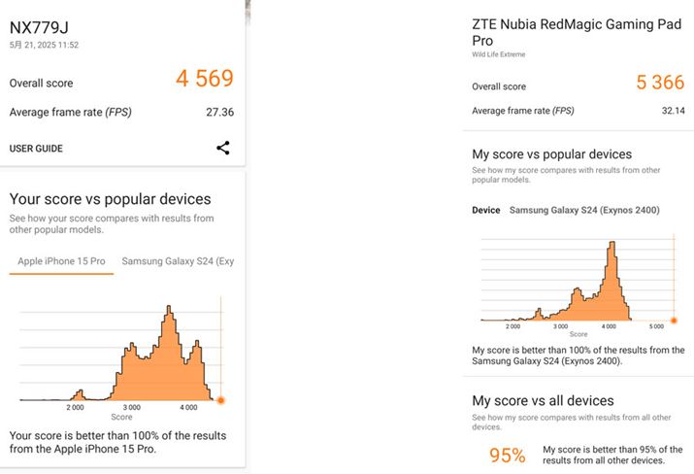Screen dimensions: 694x474
Task: Click the 4 569 overall score value
Action: [205, 80]
